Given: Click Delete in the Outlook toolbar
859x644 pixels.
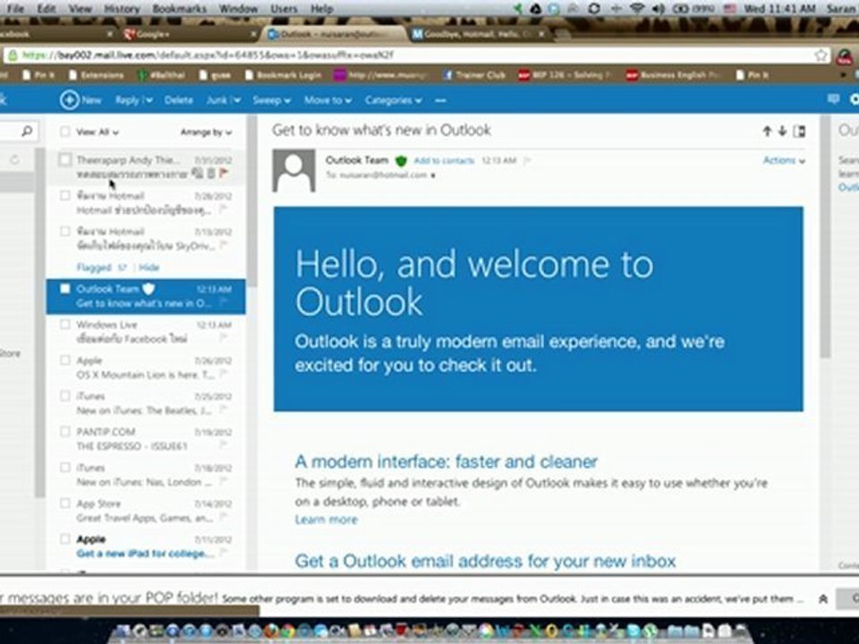Looking at the screenshot, I should point(179,100).
